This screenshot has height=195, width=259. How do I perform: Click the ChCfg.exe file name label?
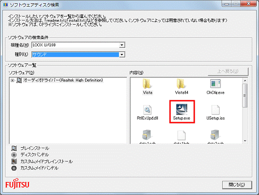(216, 93)
